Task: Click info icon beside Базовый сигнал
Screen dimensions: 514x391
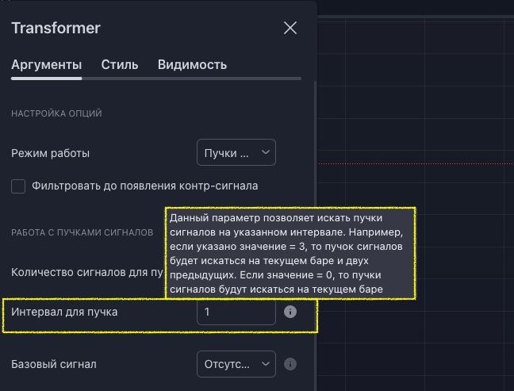Action: (290, 364)
